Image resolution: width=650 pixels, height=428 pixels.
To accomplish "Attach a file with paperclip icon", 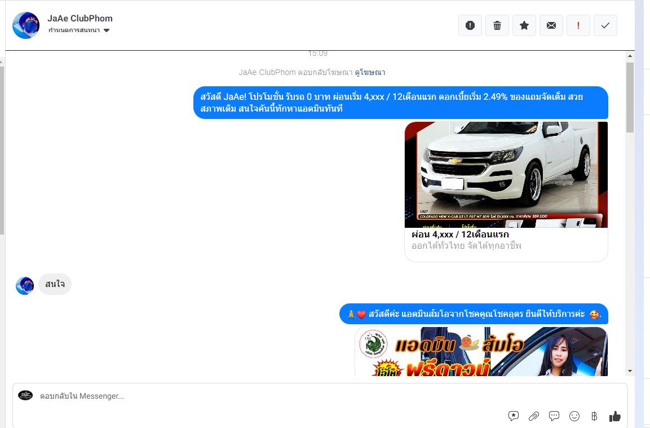I will pos(533,416).
